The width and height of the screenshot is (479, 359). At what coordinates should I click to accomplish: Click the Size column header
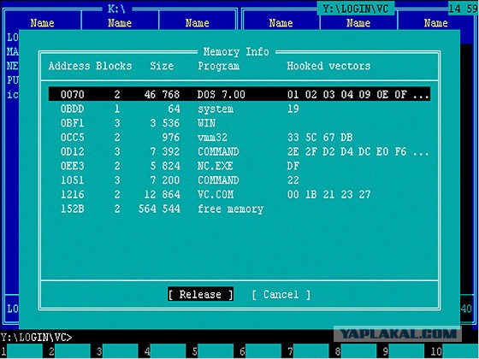tap(162, 66)
